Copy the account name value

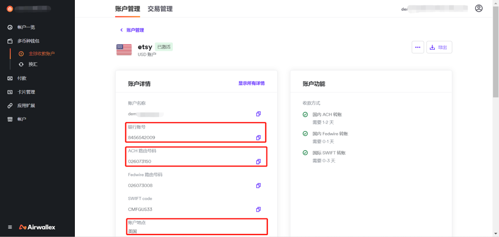click(258, 113)
